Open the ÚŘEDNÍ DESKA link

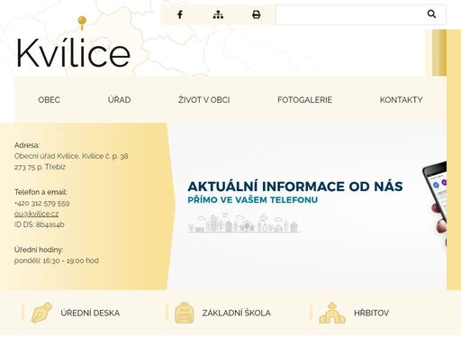(90, 313)
